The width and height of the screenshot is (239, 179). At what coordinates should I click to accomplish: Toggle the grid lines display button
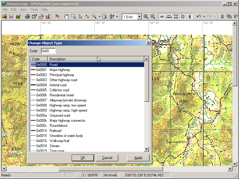point(176,17)
